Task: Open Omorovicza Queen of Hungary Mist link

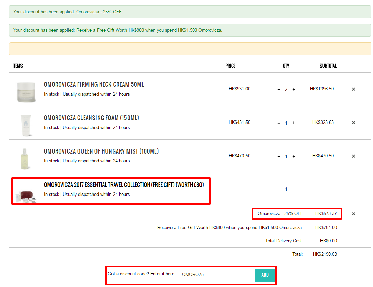Action: click(101, 151)
